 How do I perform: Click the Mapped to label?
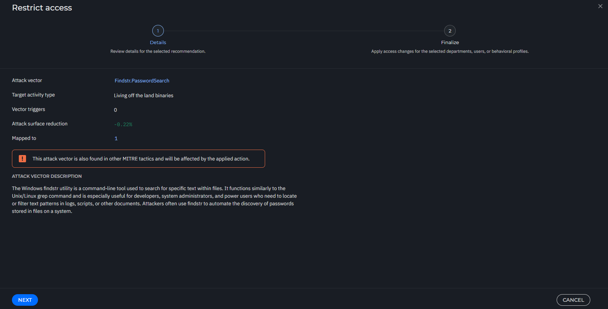pos(24,138)
